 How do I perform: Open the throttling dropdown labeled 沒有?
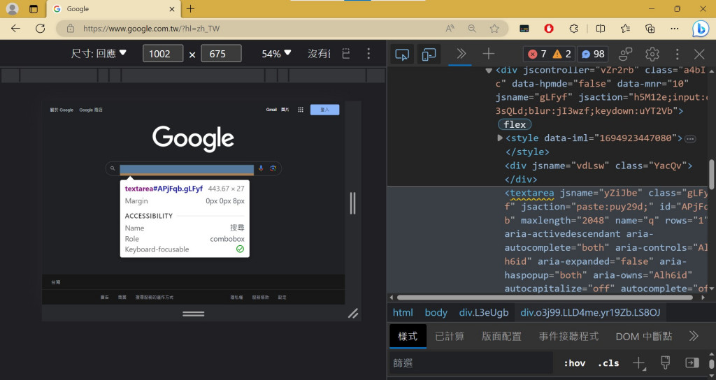coord(319,53)
